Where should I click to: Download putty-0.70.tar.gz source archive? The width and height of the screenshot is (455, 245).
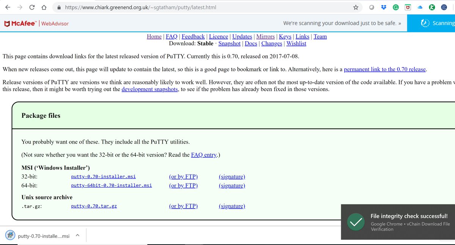coord(94,206)
